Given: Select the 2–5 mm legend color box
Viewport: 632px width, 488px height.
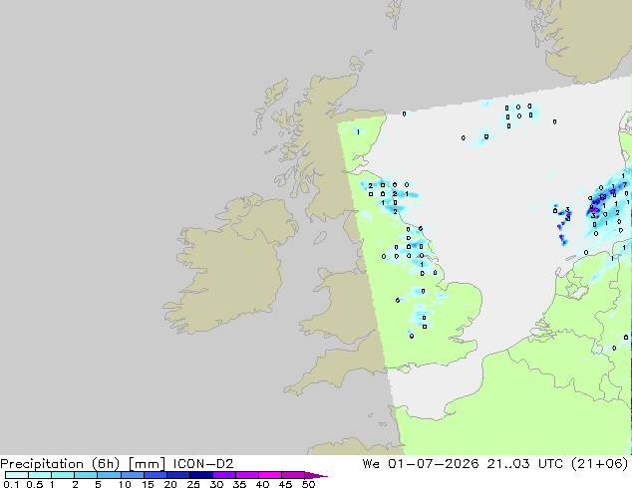Looking at the screenshot, I should pyautogui.click(x=86, y=475).
